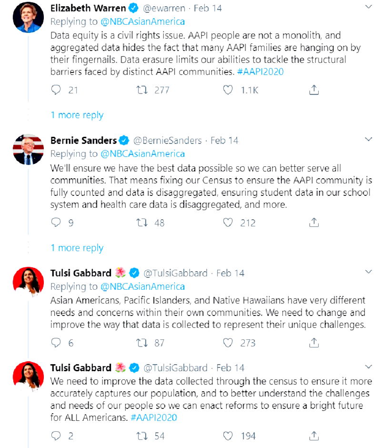Show 1 more reply under Warren's tweet
This screenshot has height=448, width=381.
click(77, 115)
